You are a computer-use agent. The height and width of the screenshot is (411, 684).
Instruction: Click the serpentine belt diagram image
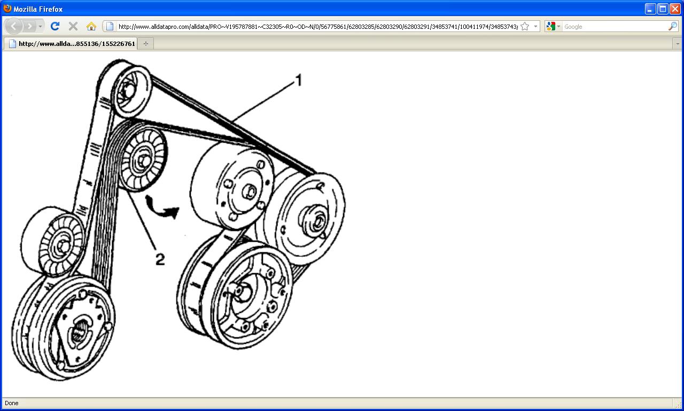tap(178, 219)
